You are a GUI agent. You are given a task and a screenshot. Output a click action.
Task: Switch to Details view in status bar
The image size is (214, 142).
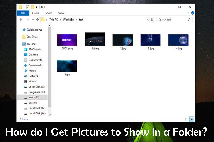pyautogui.click(x=187, y=119)
